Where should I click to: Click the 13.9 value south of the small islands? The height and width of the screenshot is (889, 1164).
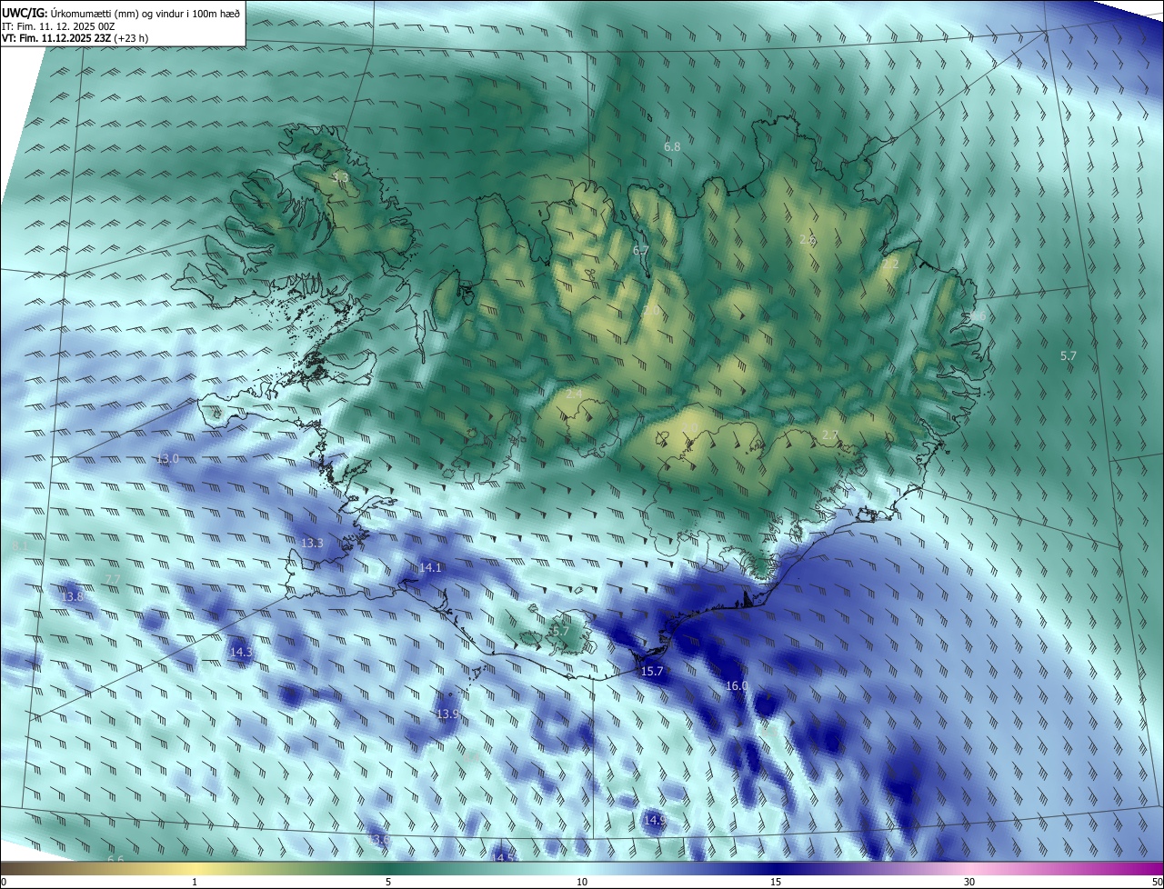[x=447, y=714]
